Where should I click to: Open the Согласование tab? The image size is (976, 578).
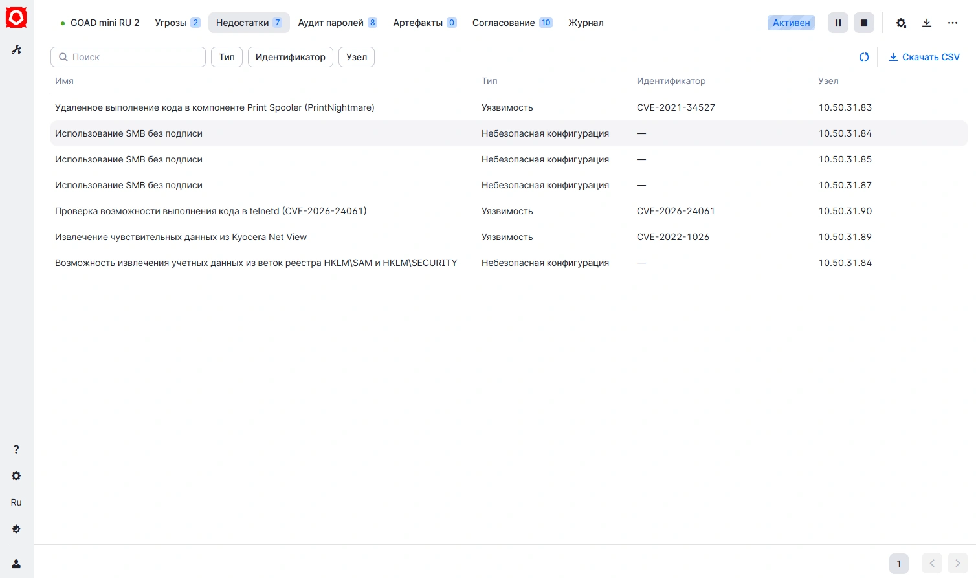pos(512,23)
